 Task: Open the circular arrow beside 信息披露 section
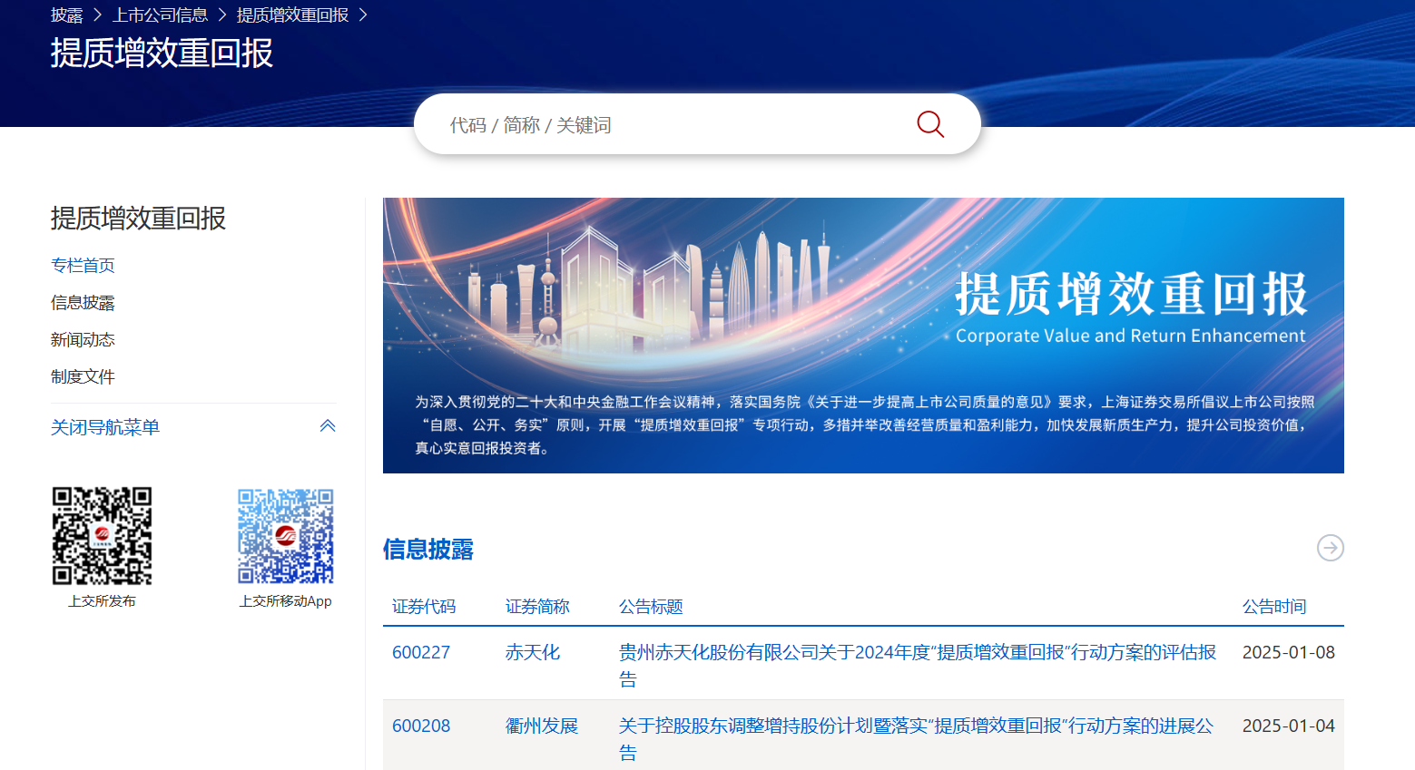pyautogui.click(x=1330, y=548)
